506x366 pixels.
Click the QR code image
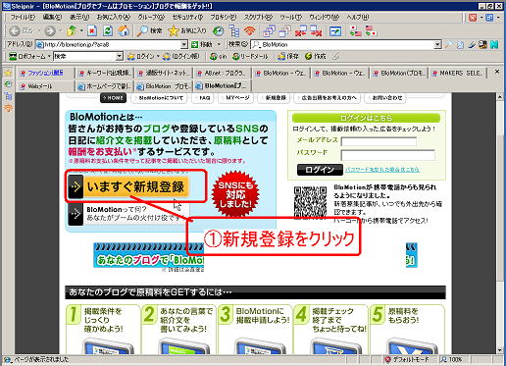310,202
